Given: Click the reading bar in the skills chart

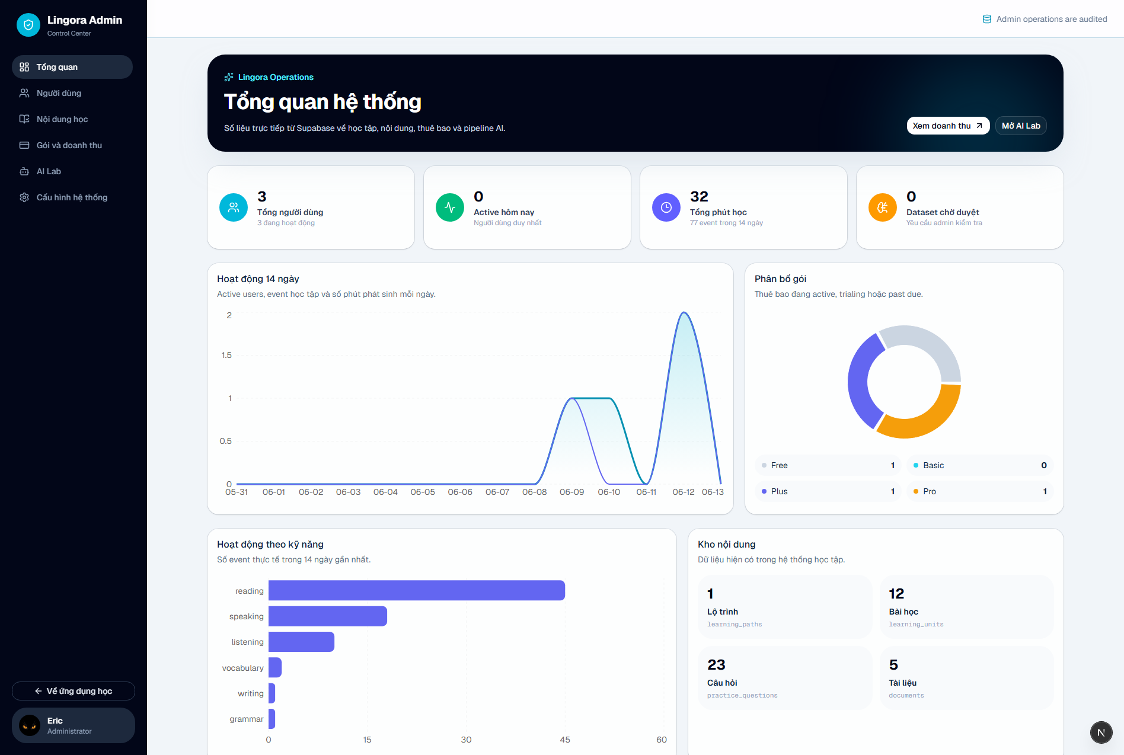Looking at the screenshot, I should (x=417, y=590).
